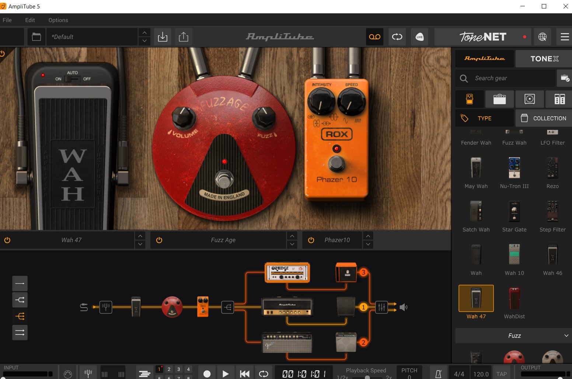Viewport: 572px width, 379px height.
Task: Show stomp pedal gear category
Action: (x=470, y=99)
